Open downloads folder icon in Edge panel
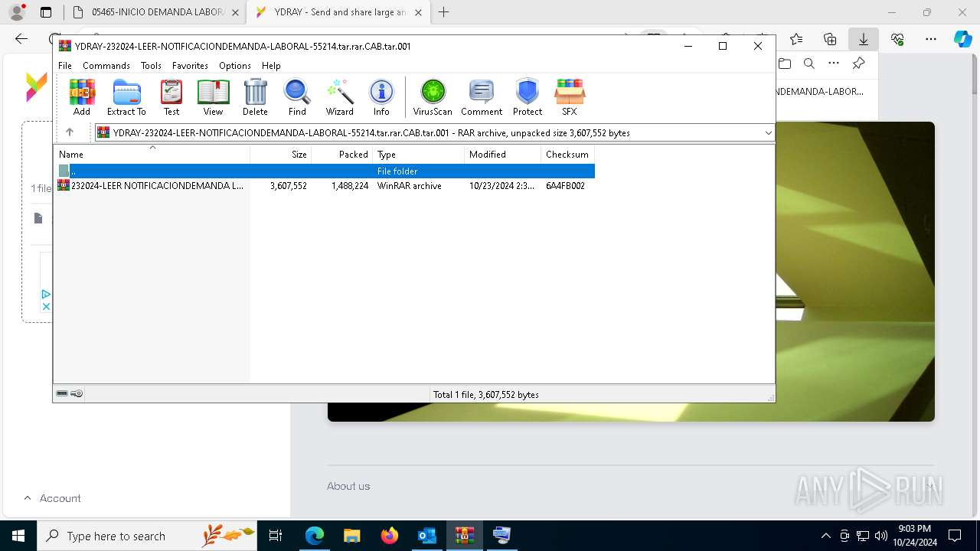This screenshot has width=980, height=551. [785, 64]
